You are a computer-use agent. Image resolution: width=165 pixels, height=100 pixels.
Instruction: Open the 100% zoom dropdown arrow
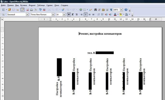121,10
